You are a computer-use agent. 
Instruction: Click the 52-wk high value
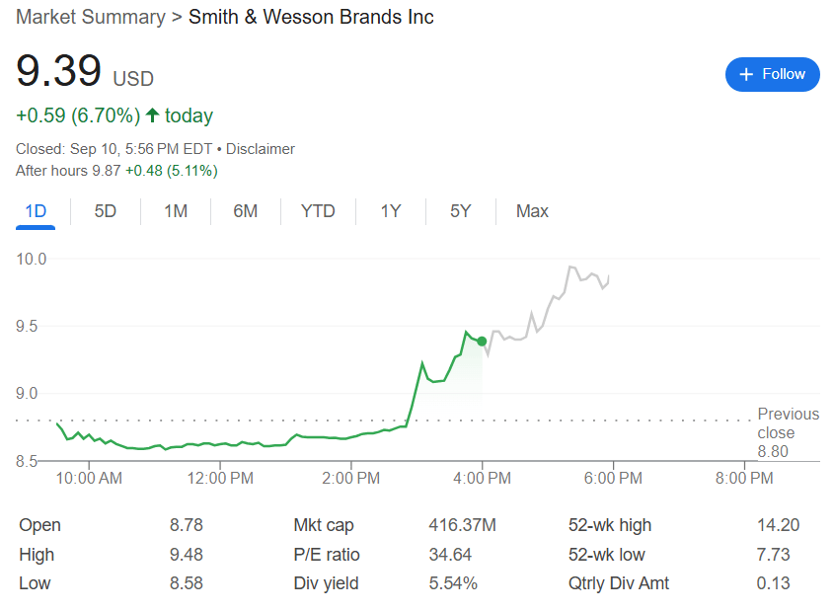pyautogui.click(x=778, y=525)
